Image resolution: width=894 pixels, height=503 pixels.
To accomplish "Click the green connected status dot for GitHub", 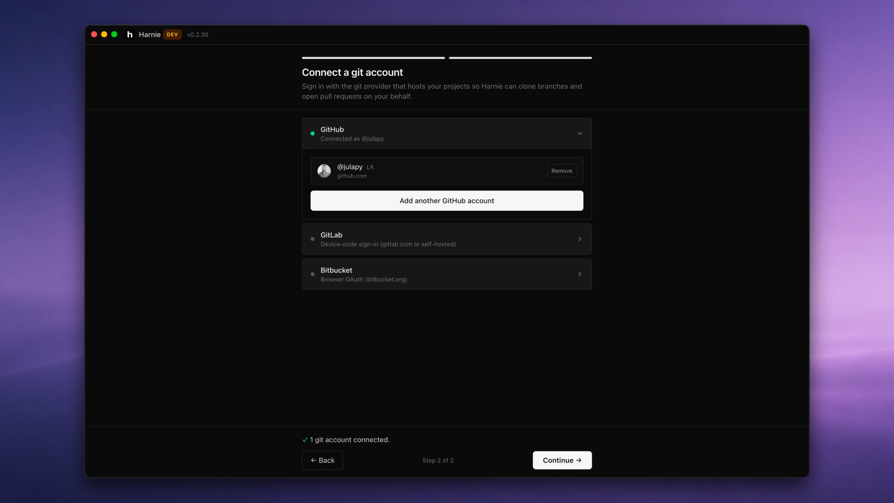I will pyautogui.click(x=312, y=134).
